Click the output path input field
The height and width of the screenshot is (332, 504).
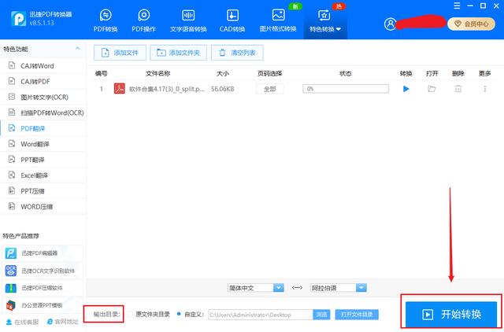click(x=258, y=314)
